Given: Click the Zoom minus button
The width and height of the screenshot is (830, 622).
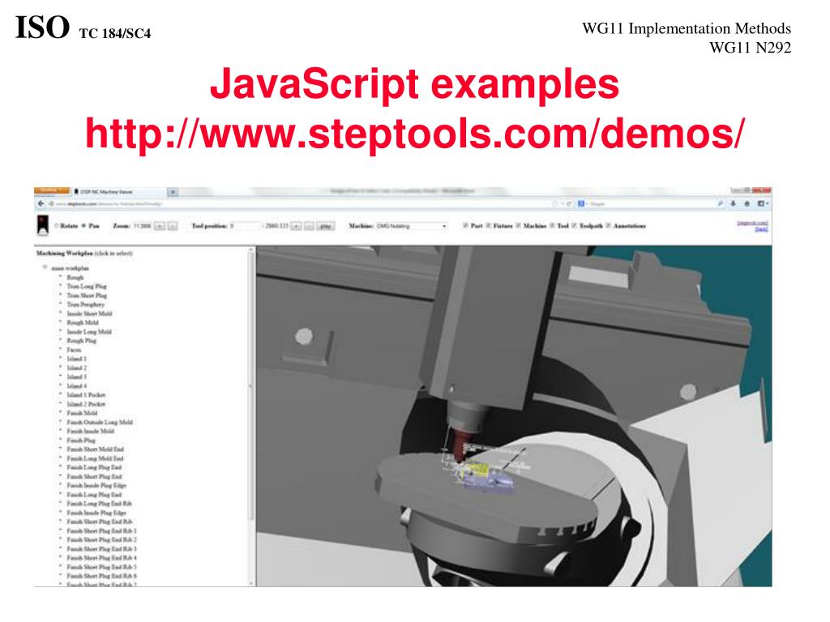Looking at the screenshot, I should 173,226.
